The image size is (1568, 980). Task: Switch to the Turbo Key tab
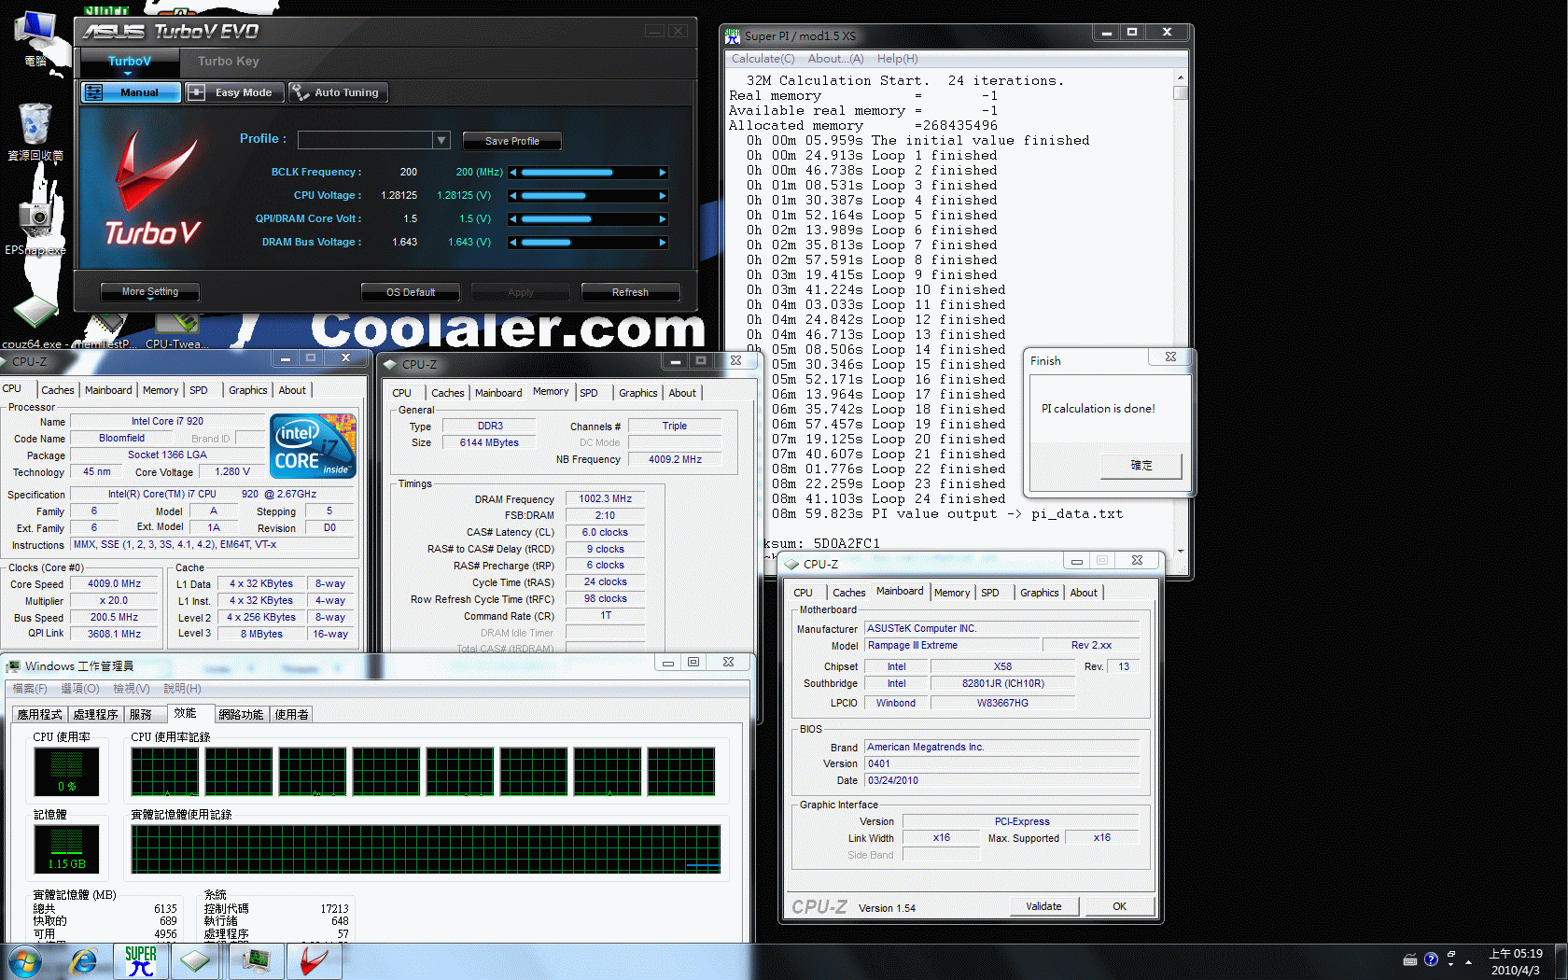coord(228,62)
